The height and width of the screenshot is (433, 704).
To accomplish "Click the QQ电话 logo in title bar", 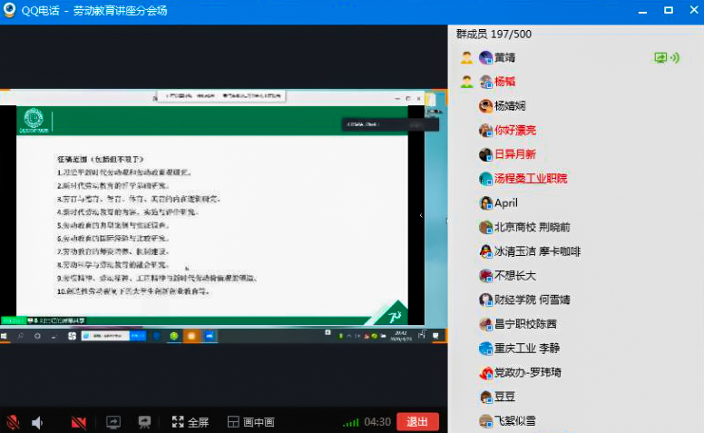I will [9, 10].
